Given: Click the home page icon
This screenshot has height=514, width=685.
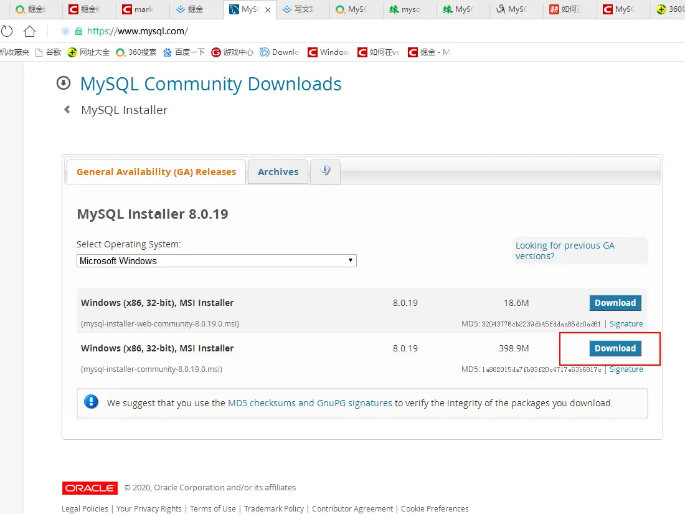Looking at the screenshot, I should pyautogui.click(x=29, y=31).
